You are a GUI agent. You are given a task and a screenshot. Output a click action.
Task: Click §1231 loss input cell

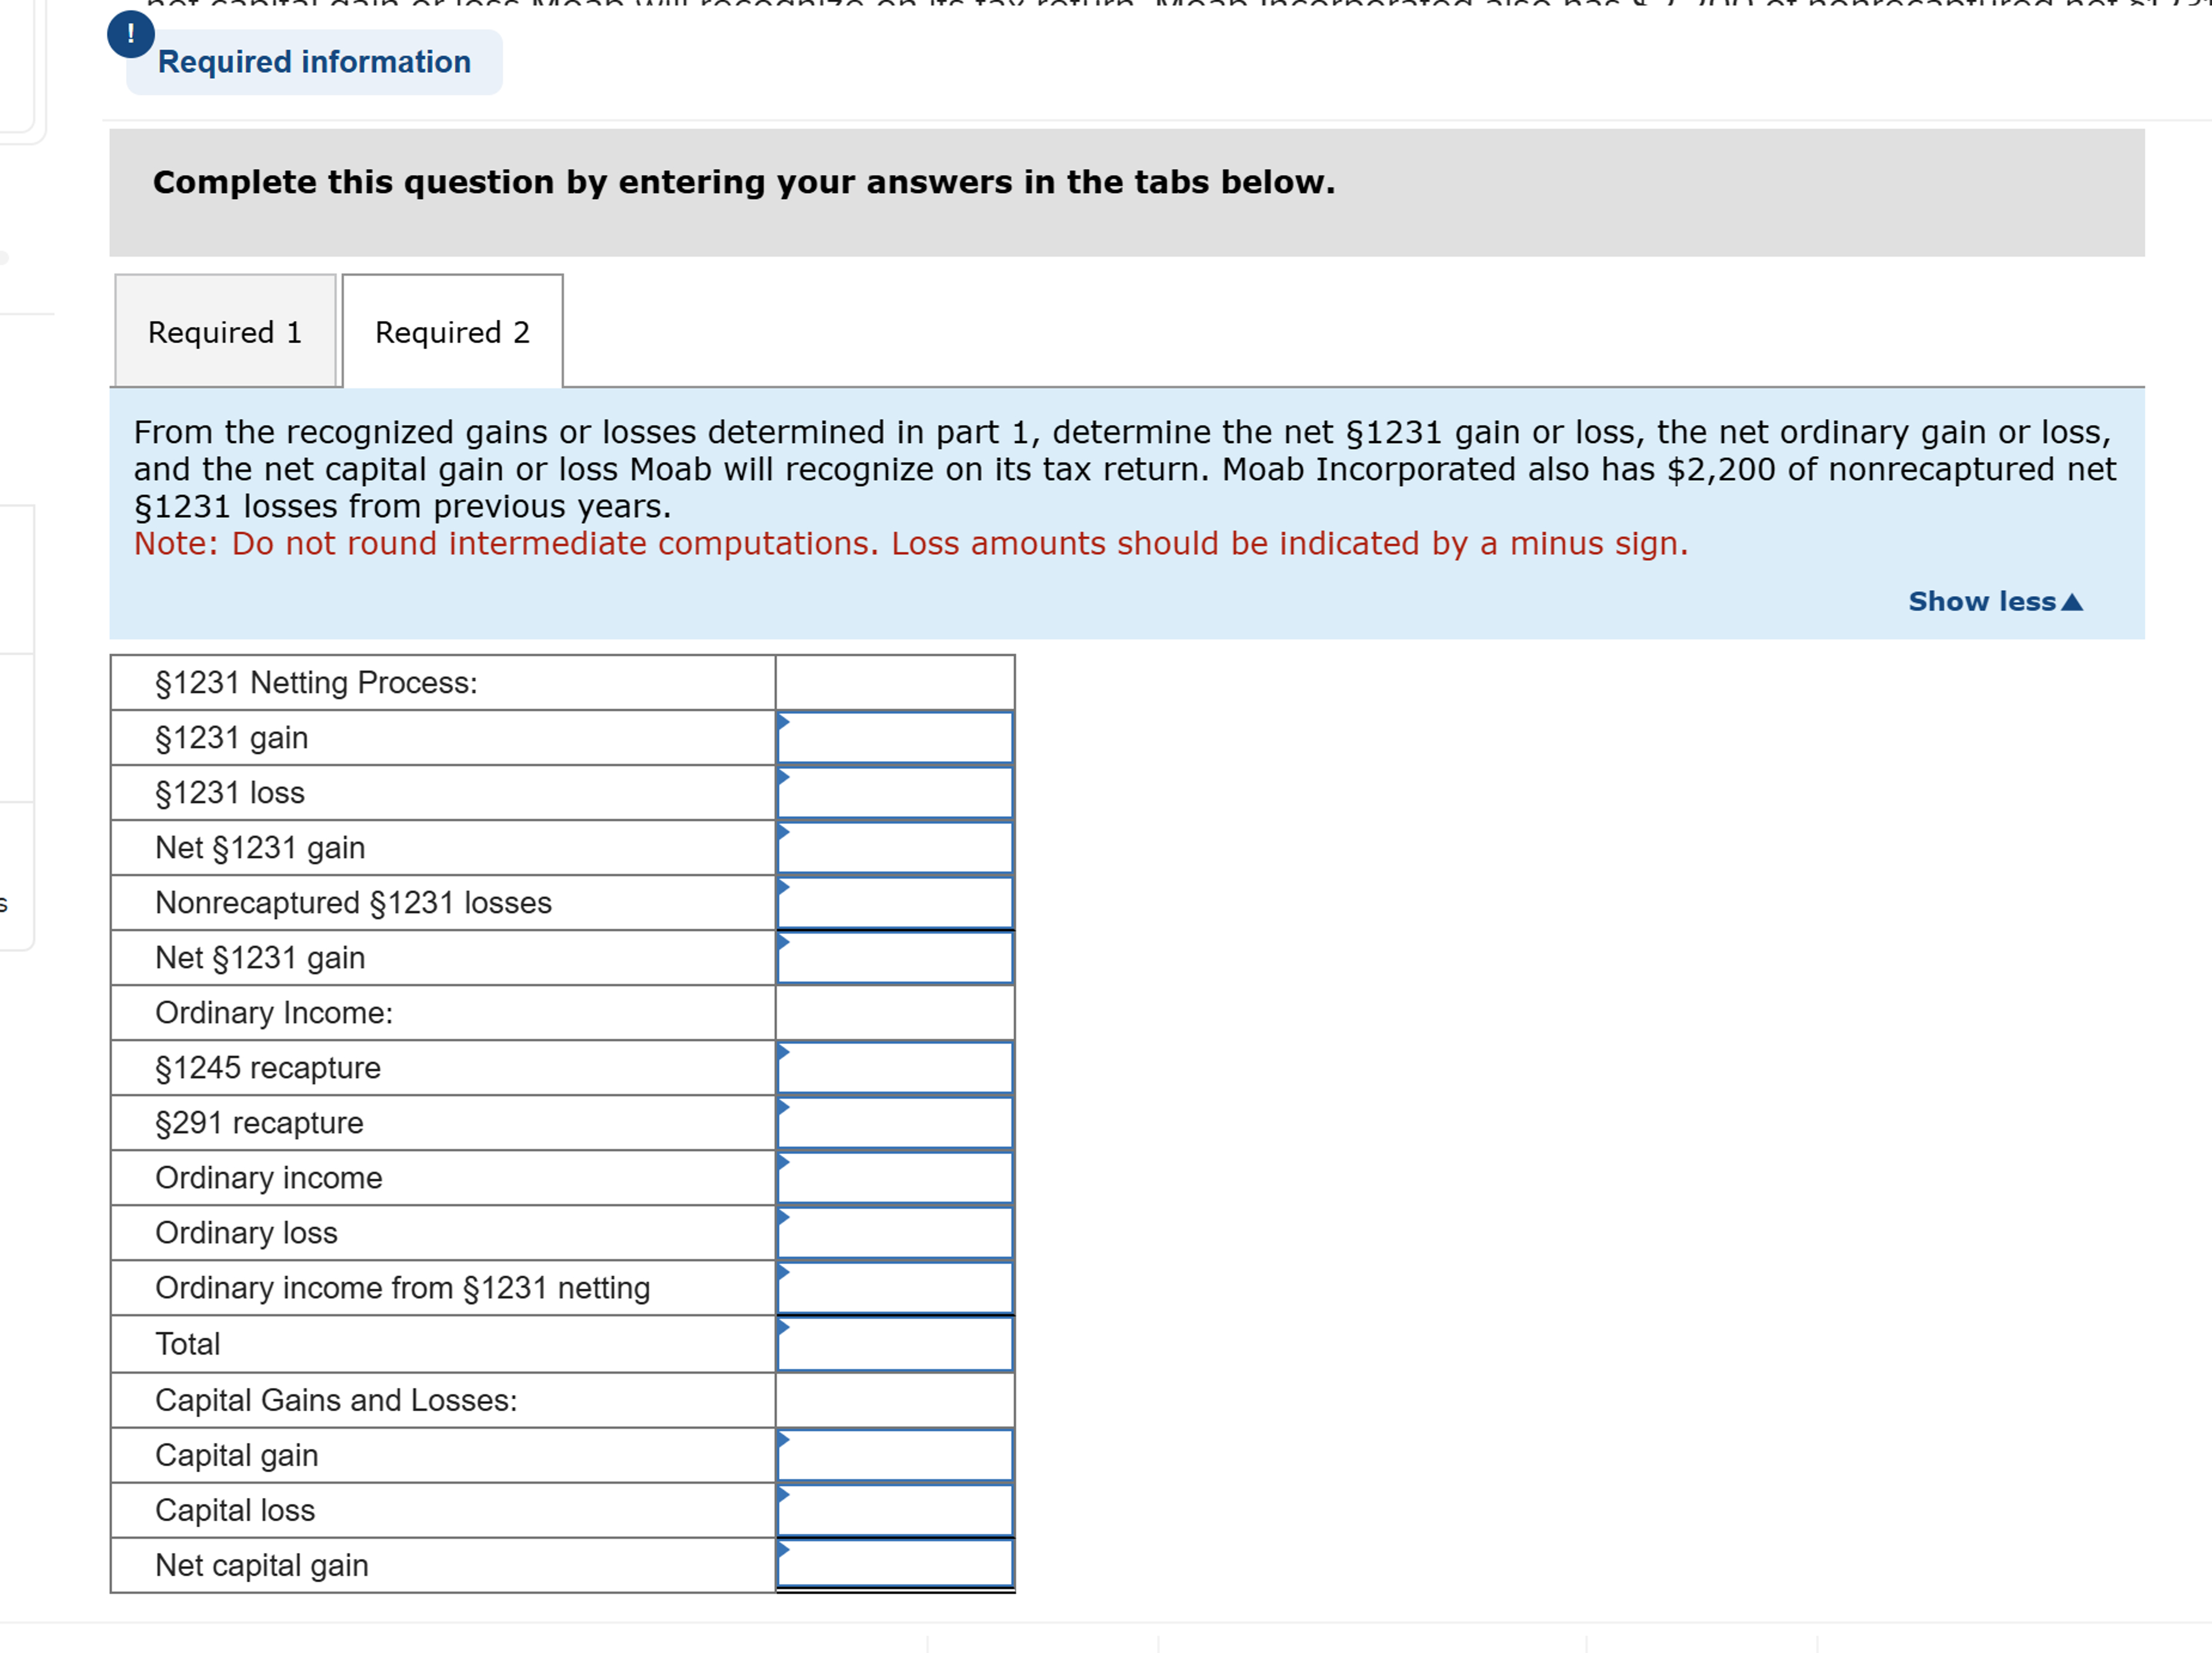click(x=895, y=793)
